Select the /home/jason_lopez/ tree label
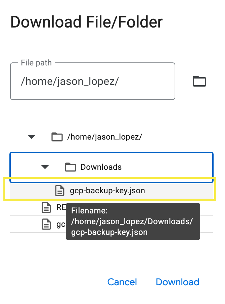The width and height of the screenshot is (225, 304). pos(105,137)
